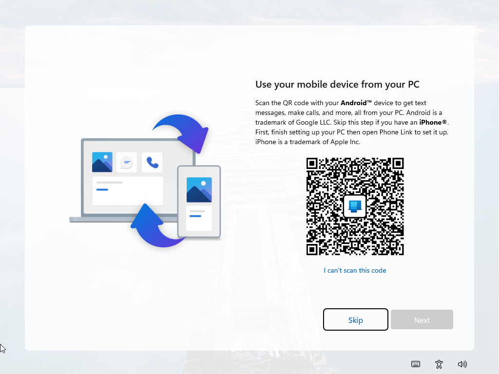499x374 pixels.
Task: Skip the phone linking step
Action: 355,319
